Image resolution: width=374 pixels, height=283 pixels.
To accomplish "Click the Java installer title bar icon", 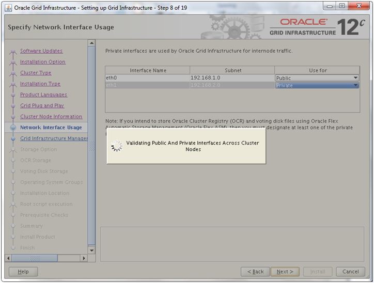I will [8, 8].
